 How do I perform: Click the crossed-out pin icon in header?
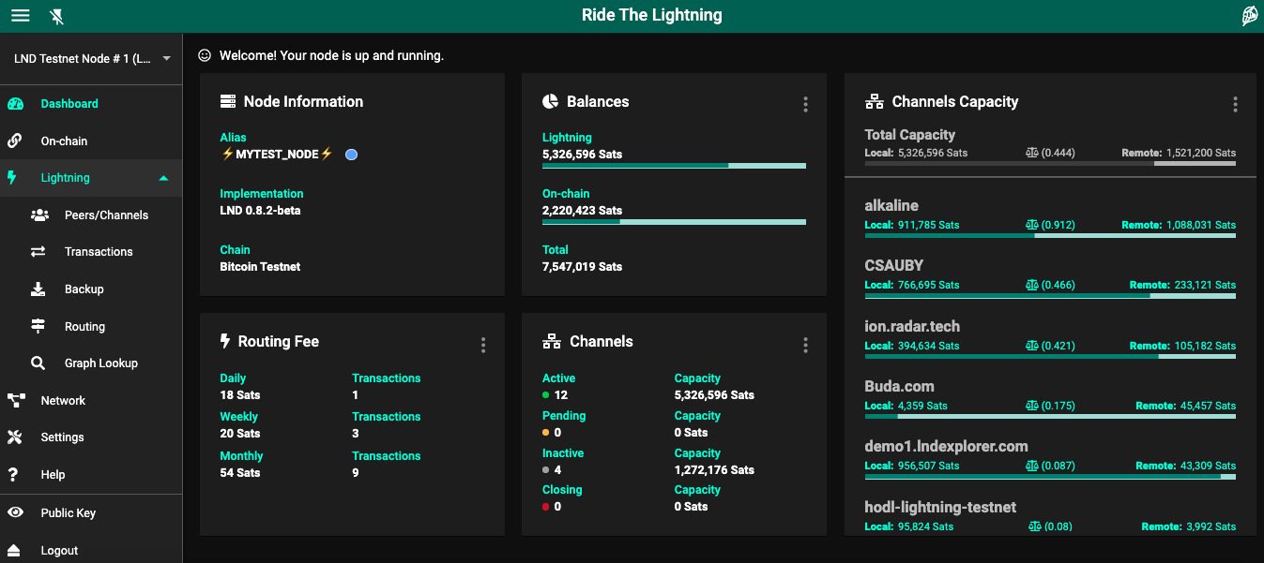tap(57, 16)
